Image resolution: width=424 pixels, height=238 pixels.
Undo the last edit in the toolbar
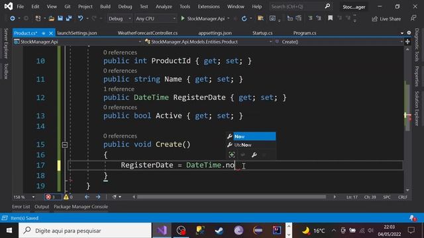point(80,19)
